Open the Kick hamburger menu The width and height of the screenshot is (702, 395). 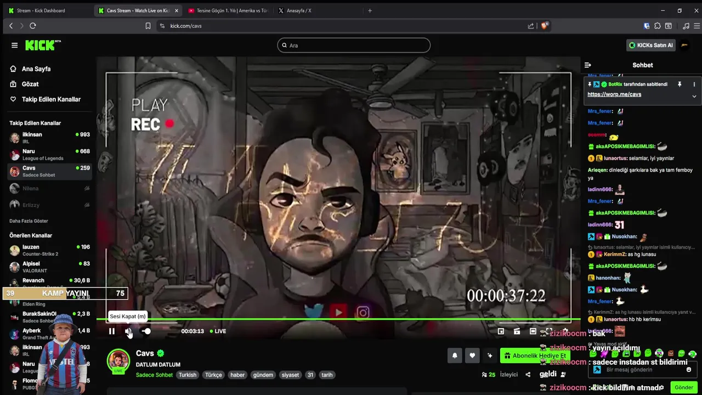tap(15, 45)
